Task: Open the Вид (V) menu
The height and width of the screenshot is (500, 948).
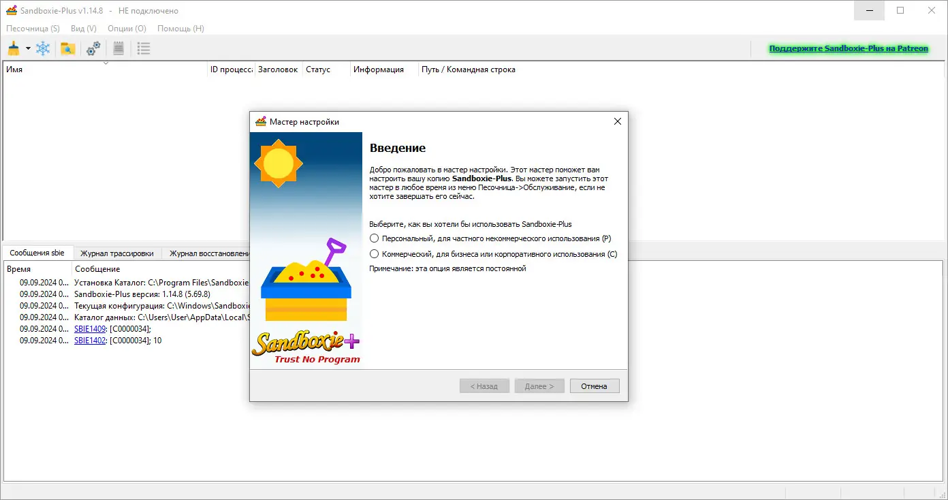Action: click(x=84, y=29)
